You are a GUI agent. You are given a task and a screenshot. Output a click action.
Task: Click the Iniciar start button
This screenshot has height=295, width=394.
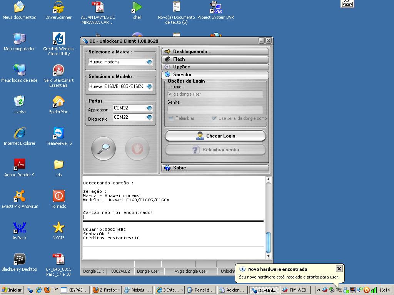point(12,290)
